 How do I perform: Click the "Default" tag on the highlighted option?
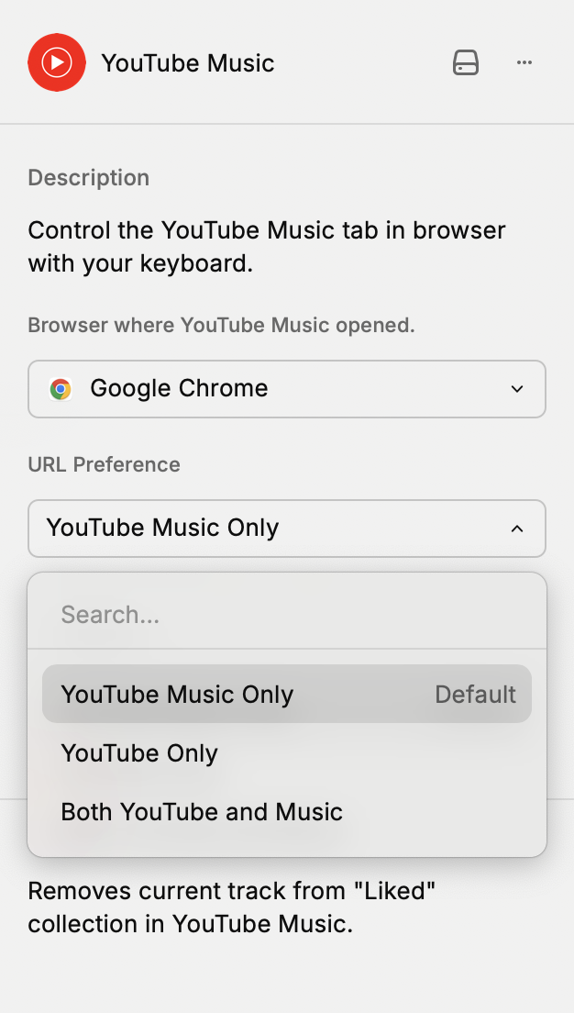[x=475, y=695]
